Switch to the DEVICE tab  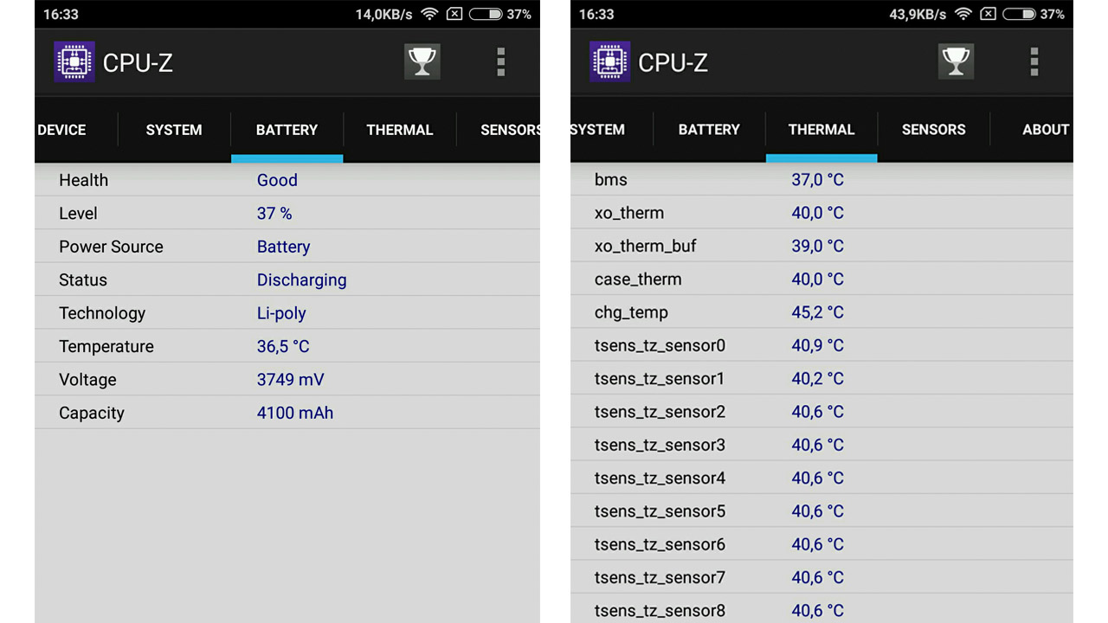[61, 130]
